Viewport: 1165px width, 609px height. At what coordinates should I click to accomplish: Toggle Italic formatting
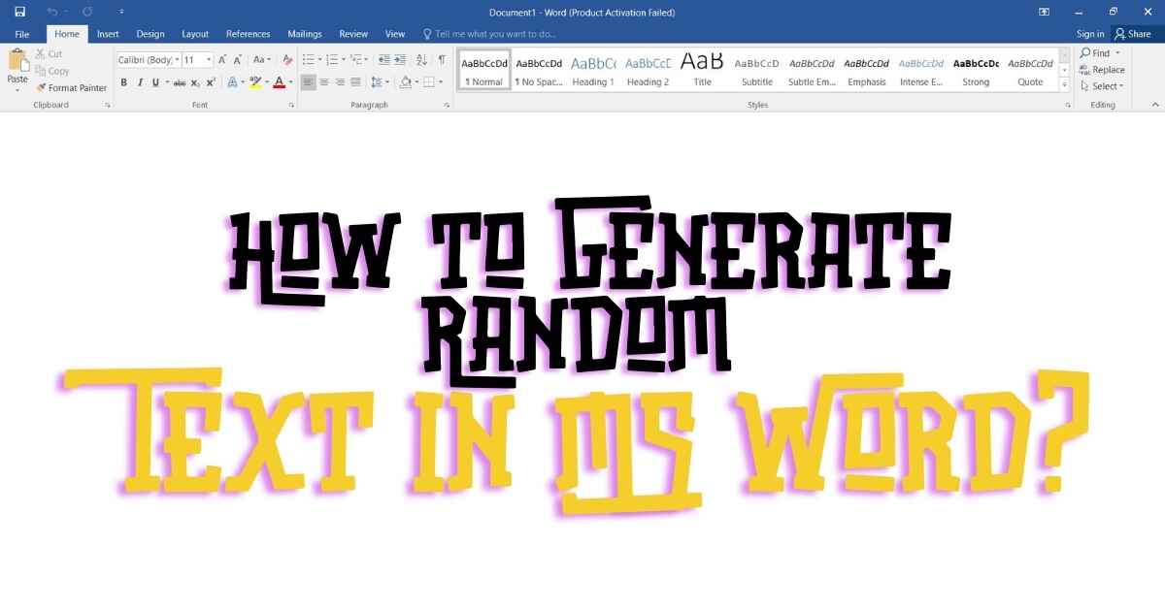140,83
